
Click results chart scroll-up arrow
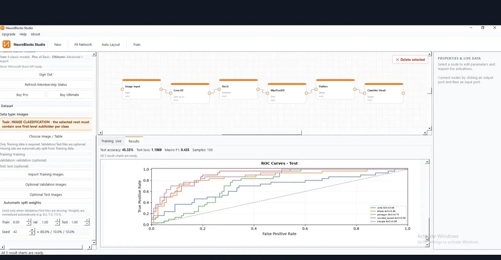tap(427, 162)
